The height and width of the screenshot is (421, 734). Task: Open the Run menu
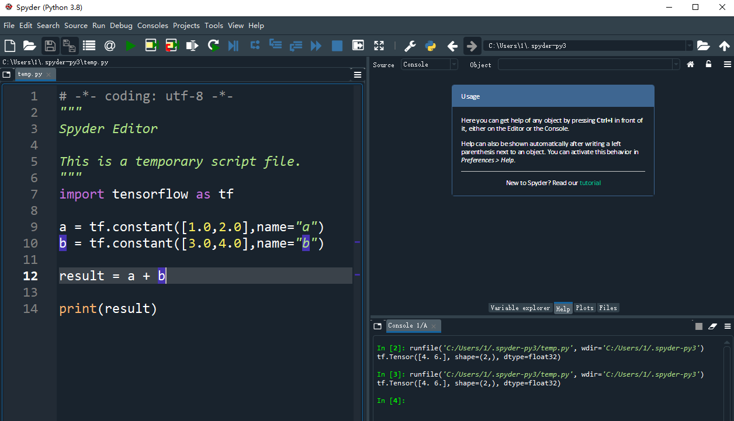click(x=99, y=25)
